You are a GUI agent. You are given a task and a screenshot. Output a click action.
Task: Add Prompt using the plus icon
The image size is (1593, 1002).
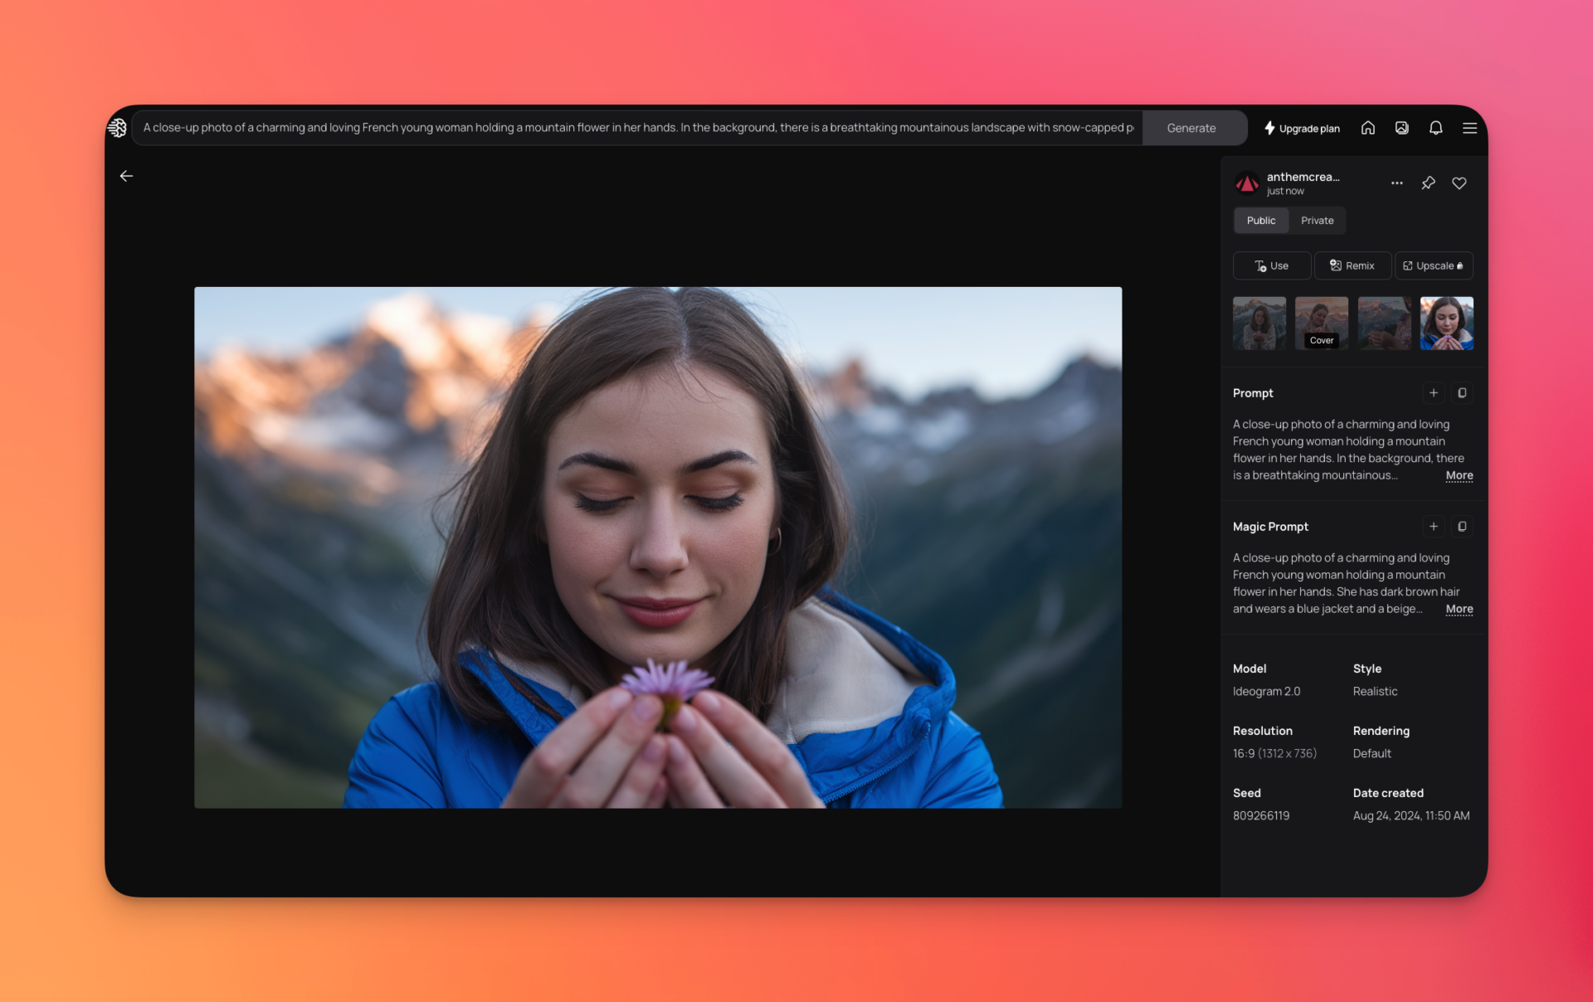pyautogui.click(x=1434, y=393)
